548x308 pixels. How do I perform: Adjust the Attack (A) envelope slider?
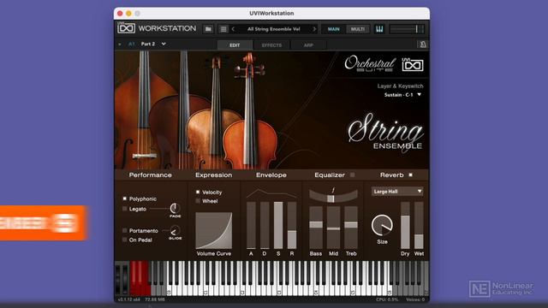(251, 225)
